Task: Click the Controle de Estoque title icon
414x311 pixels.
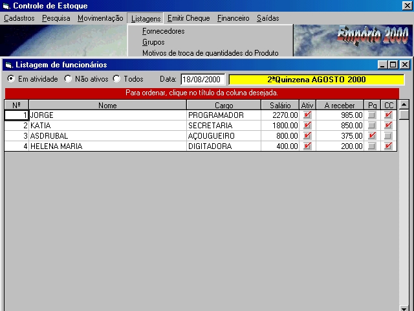Action: pyautogui.click(x=6, y=6)
